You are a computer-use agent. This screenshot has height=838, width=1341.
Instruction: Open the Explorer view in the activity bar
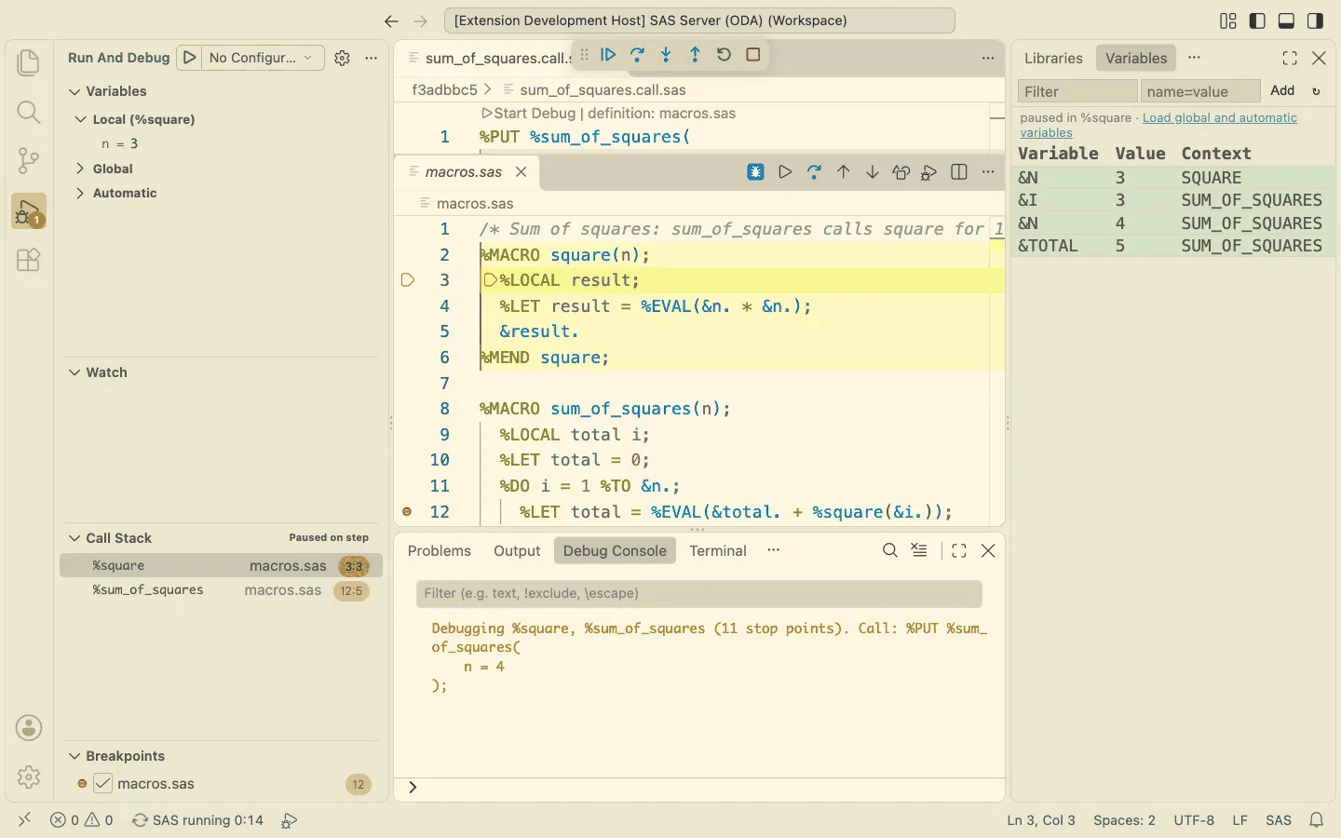click(x=29, y=62)
